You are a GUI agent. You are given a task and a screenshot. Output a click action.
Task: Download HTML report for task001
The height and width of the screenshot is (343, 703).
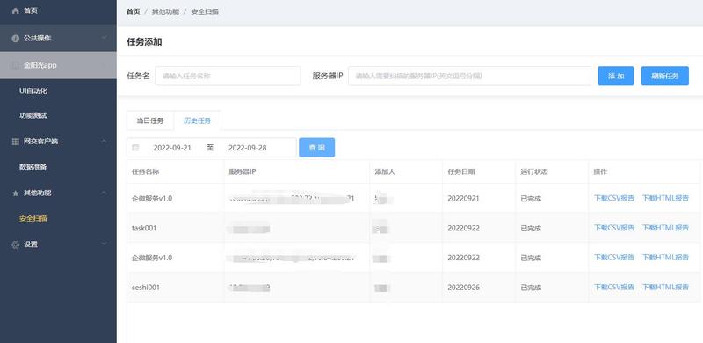click(665, 228)
